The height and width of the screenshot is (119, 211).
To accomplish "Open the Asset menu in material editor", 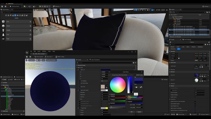I will pos(39,51).
